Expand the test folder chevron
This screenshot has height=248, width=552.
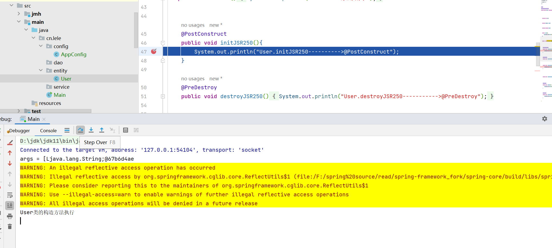coord(19,111)
